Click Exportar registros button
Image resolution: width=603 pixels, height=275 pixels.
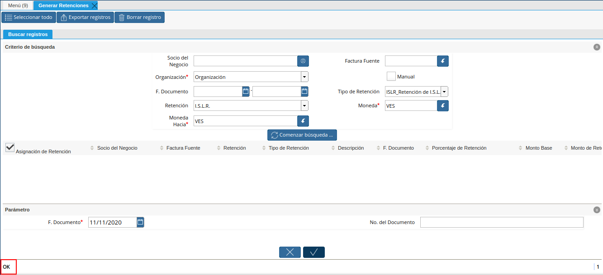pos(85,18)
